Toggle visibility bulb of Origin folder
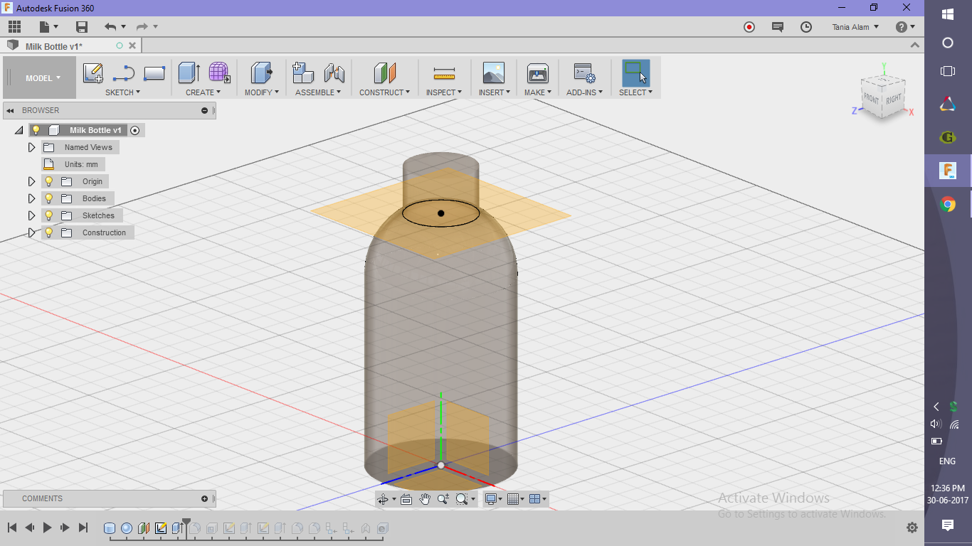 48,181
